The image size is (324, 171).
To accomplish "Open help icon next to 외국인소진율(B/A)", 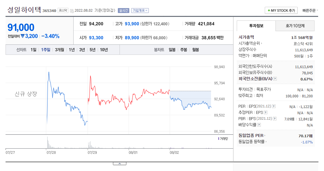I will click(x=275, y=79).
